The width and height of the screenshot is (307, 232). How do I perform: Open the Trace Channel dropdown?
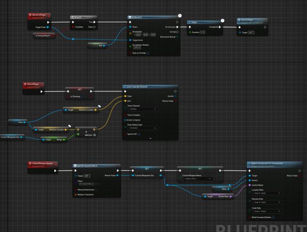[x=143, y=109]
